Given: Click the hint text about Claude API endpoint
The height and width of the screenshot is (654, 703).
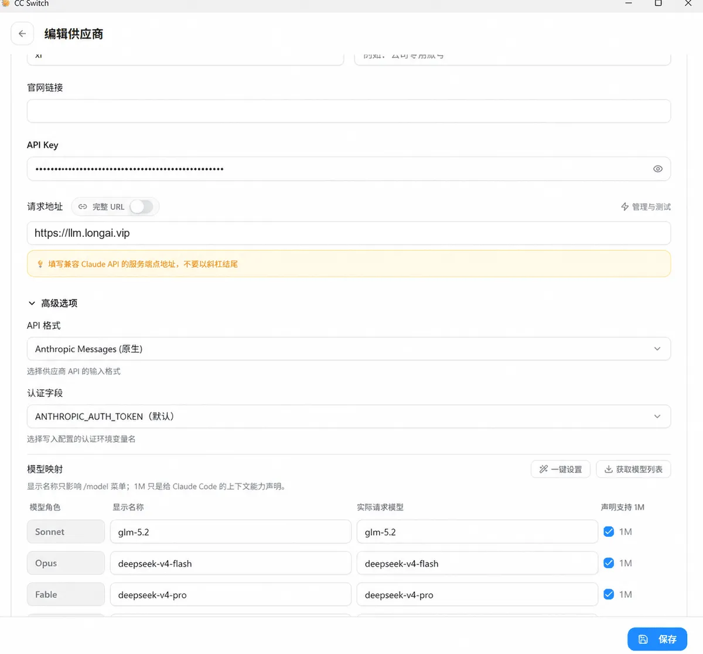Looking at the screenshot, I should (143, 264).
